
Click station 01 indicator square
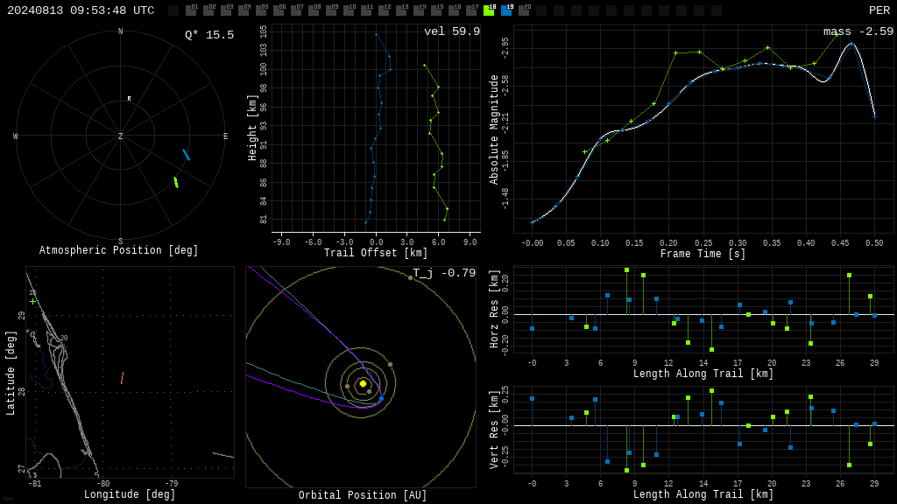(192, 10)
